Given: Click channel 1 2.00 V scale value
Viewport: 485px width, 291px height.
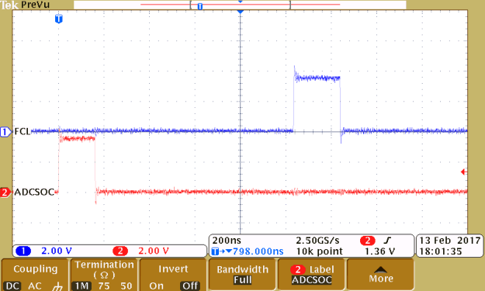Looking at the screenshot, I should [57, 251].
